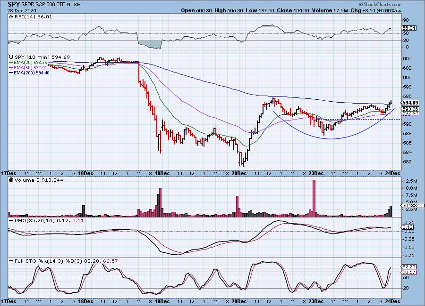Screen dimensions: 425x306
Task: Click the EMA(50) 592.41 legend entry
Action: tap(30, 68)
